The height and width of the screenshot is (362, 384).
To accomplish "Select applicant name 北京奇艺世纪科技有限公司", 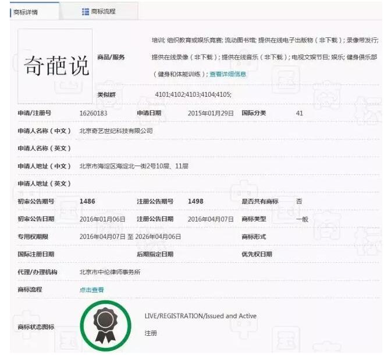I will (116, 131).
